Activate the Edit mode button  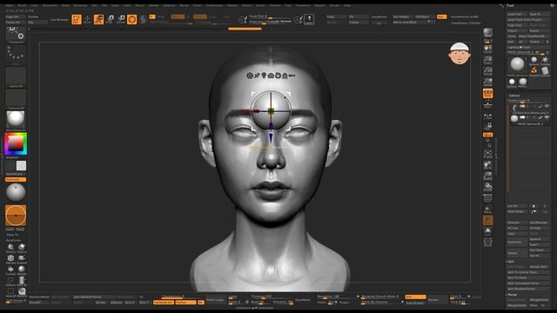pos(77,19)
